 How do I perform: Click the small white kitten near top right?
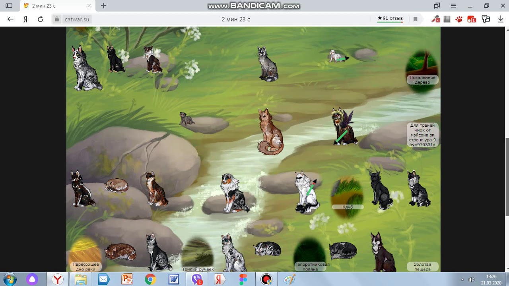[x=335, y=56]
